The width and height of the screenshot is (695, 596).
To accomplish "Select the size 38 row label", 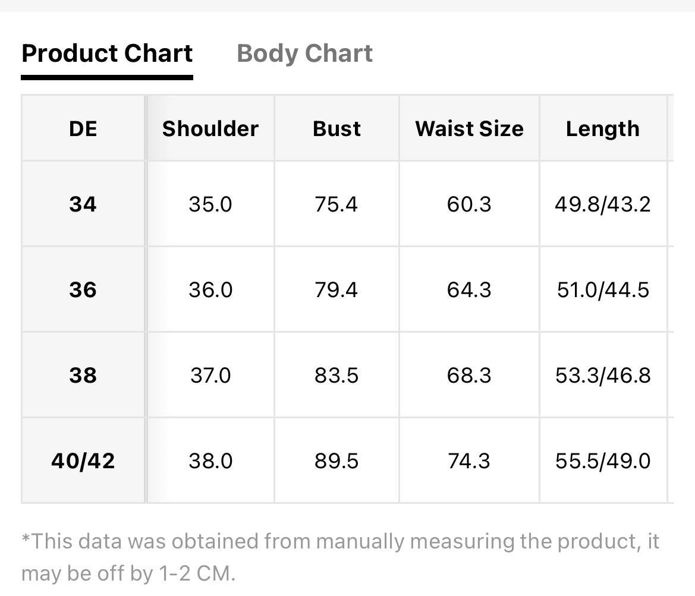I will point(83,376).
